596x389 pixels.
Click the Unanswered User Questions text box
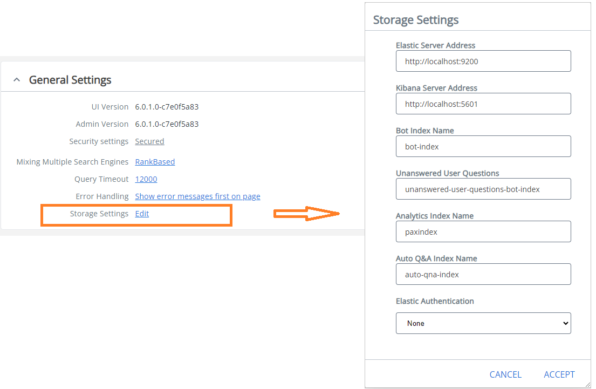(x=483, y=189)
